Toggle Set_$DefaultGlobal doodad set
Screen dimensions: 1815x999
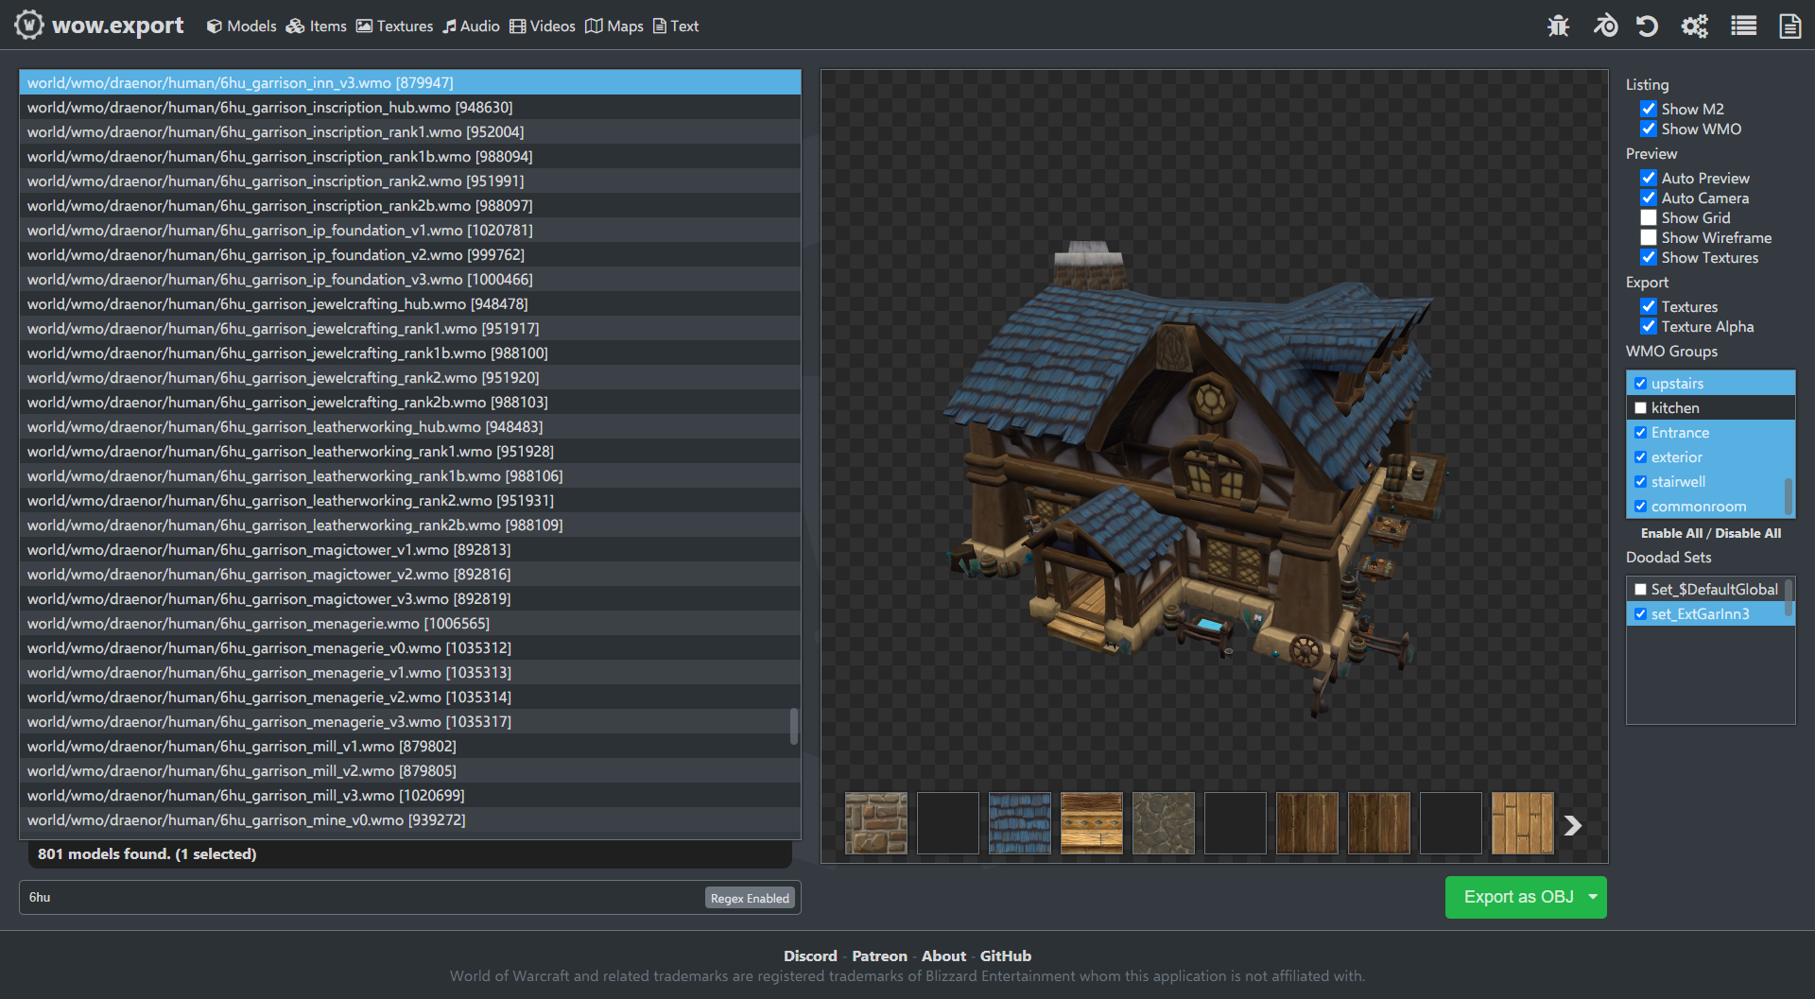pos(1641,590)
